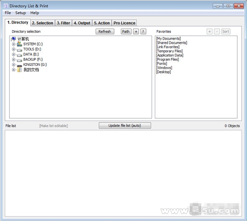Click the Refresh button

[105, 31]
